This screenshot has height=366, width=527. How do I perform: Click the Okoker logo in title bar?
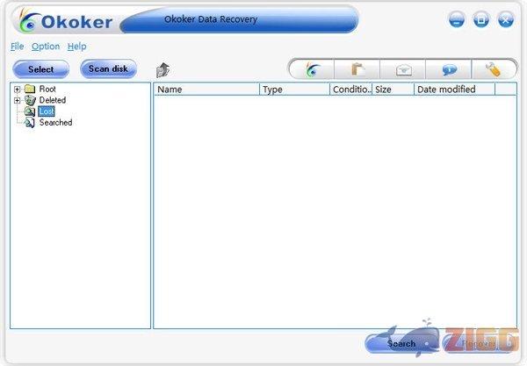click(x=66, y=21)
